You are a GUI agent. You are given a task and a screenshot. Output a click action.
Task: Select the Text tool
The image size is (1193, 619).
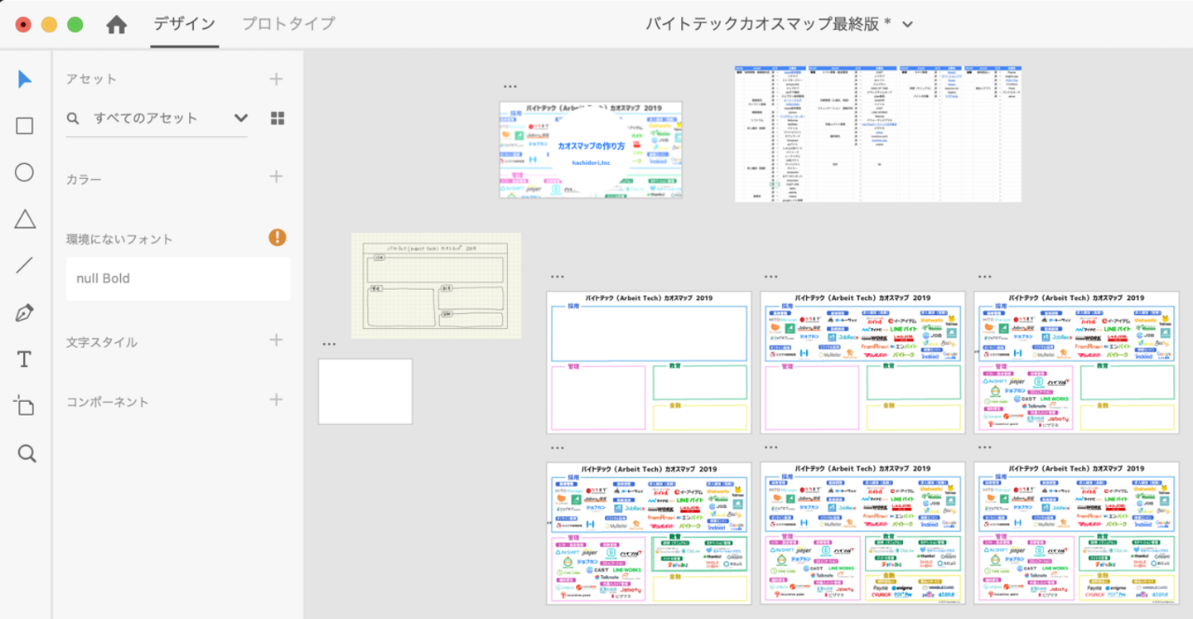pyautogui.click(x=25, y=360)
